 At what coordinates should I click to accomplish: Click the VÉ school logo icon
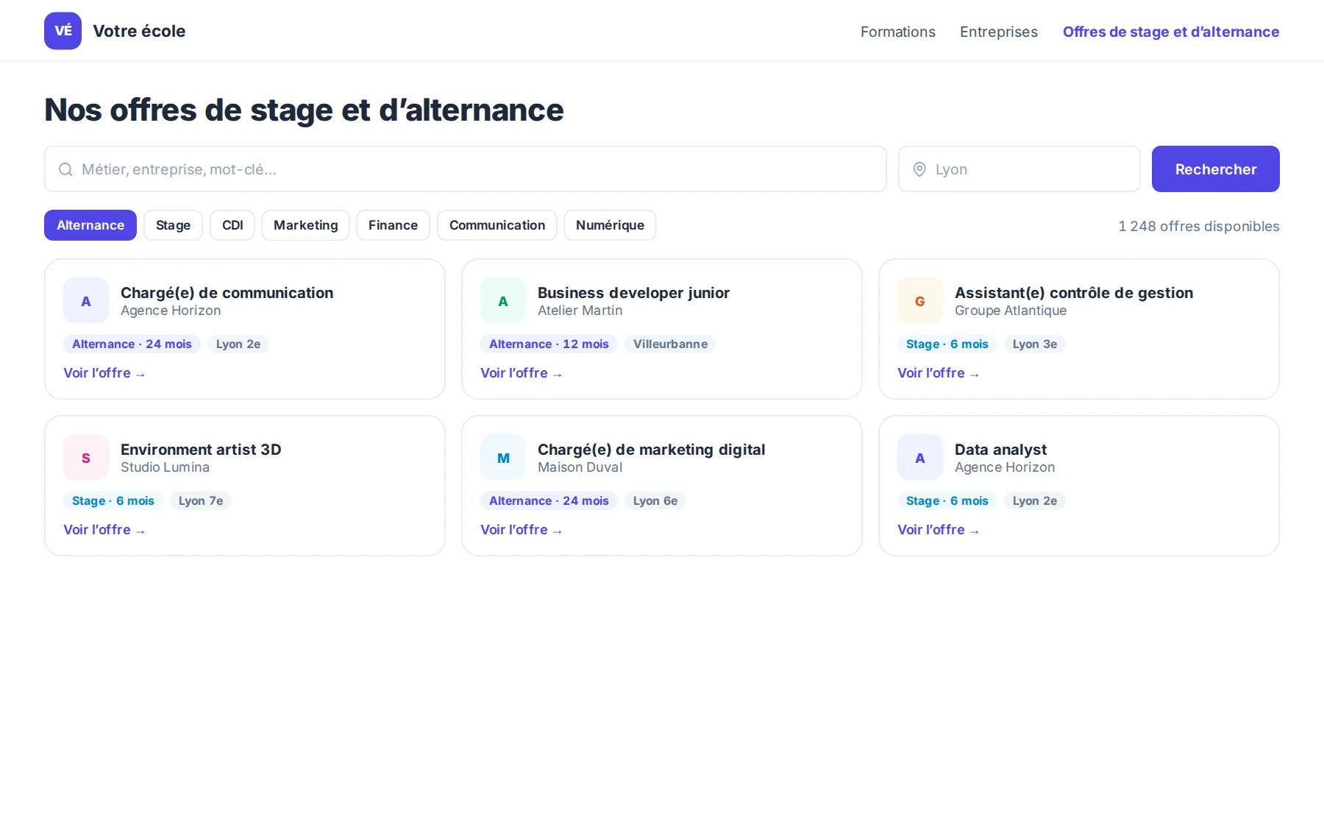tap(63, 31)
